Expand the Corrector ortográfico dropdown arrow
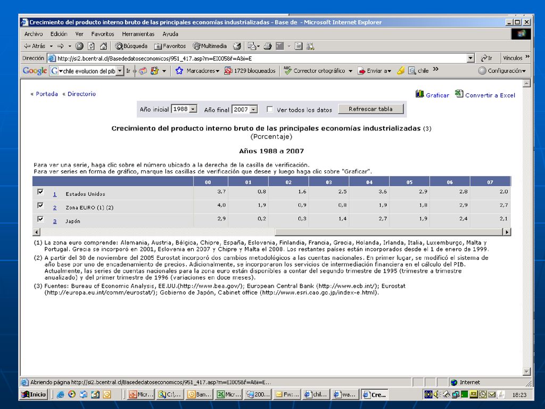Viewport: 545px width, 409px height. pos(350,71)
